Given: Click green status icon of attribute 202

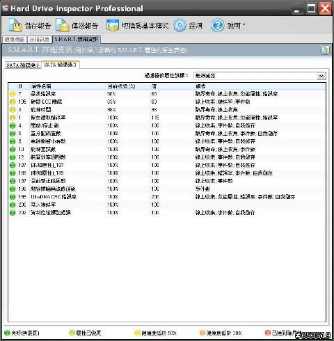Looking at the screenshot, I should [13, 212].
